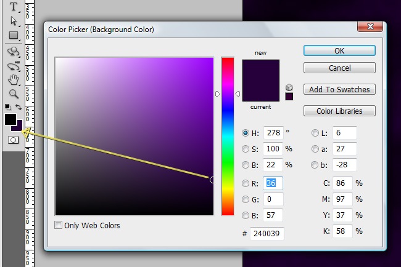The image size is (401, 267).
Task: Reset default foreground and background colors
Action: click(8, 107)
